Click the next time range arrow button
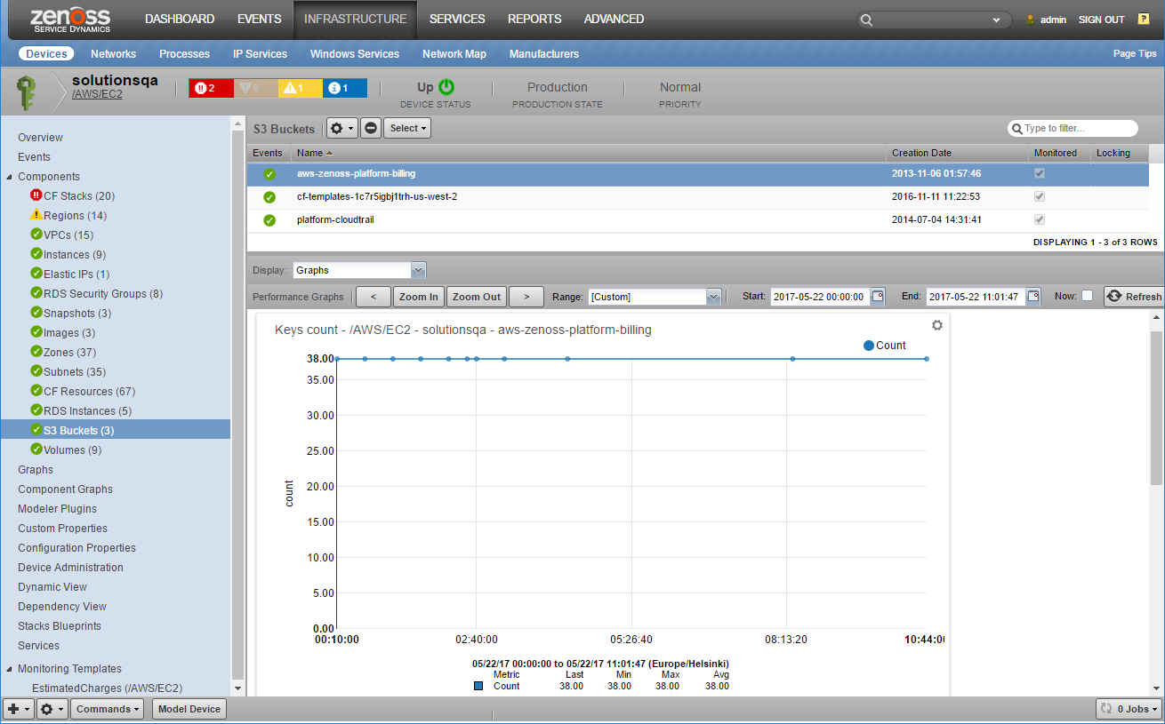Image resolution: width=1165 pixels, height=724 pixels. point(526,297)
